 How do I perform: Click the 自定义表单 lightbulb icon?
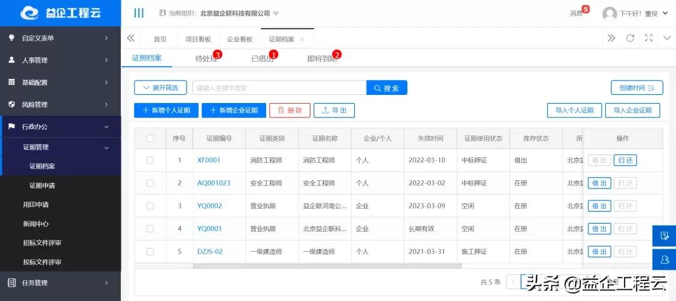(x=12, y=38)
